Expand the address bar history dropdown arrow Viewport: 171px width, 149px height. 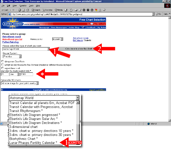click(153, 14)
